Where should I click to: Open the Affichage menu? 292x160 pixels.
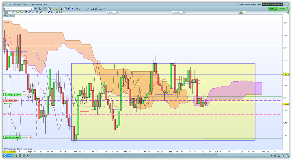pyautogui.click(x=17, y=4)
